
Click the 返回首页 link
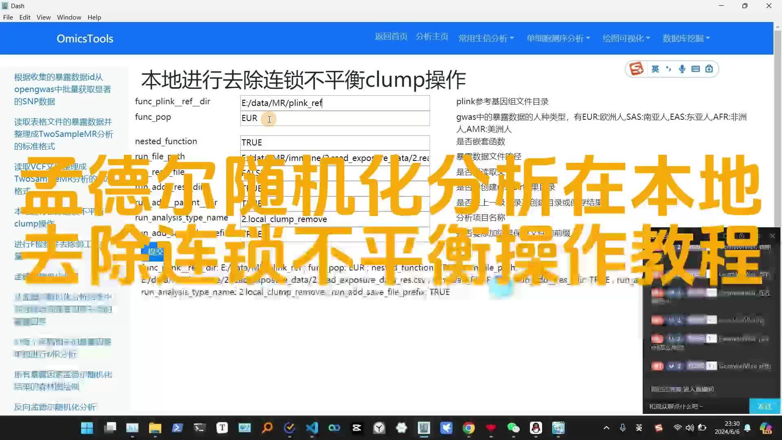(391, 36)
